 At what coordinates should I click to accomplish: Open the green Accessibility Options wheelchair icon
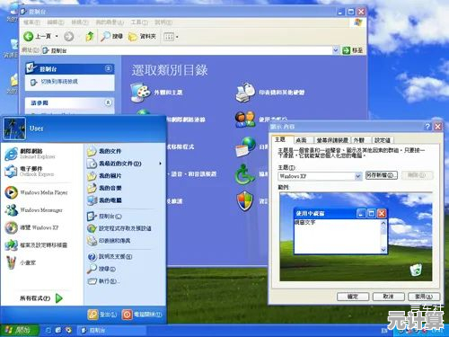click(x=245, y=173)
